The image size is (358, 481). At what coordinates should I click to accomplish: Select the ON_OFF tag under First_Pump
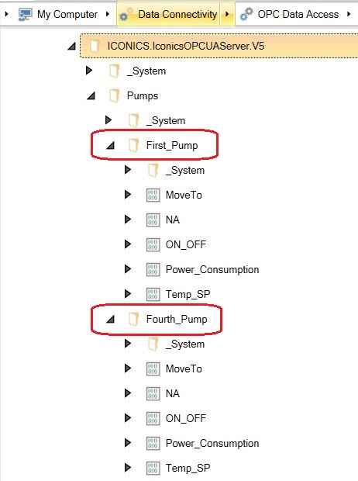pos(186,245)
